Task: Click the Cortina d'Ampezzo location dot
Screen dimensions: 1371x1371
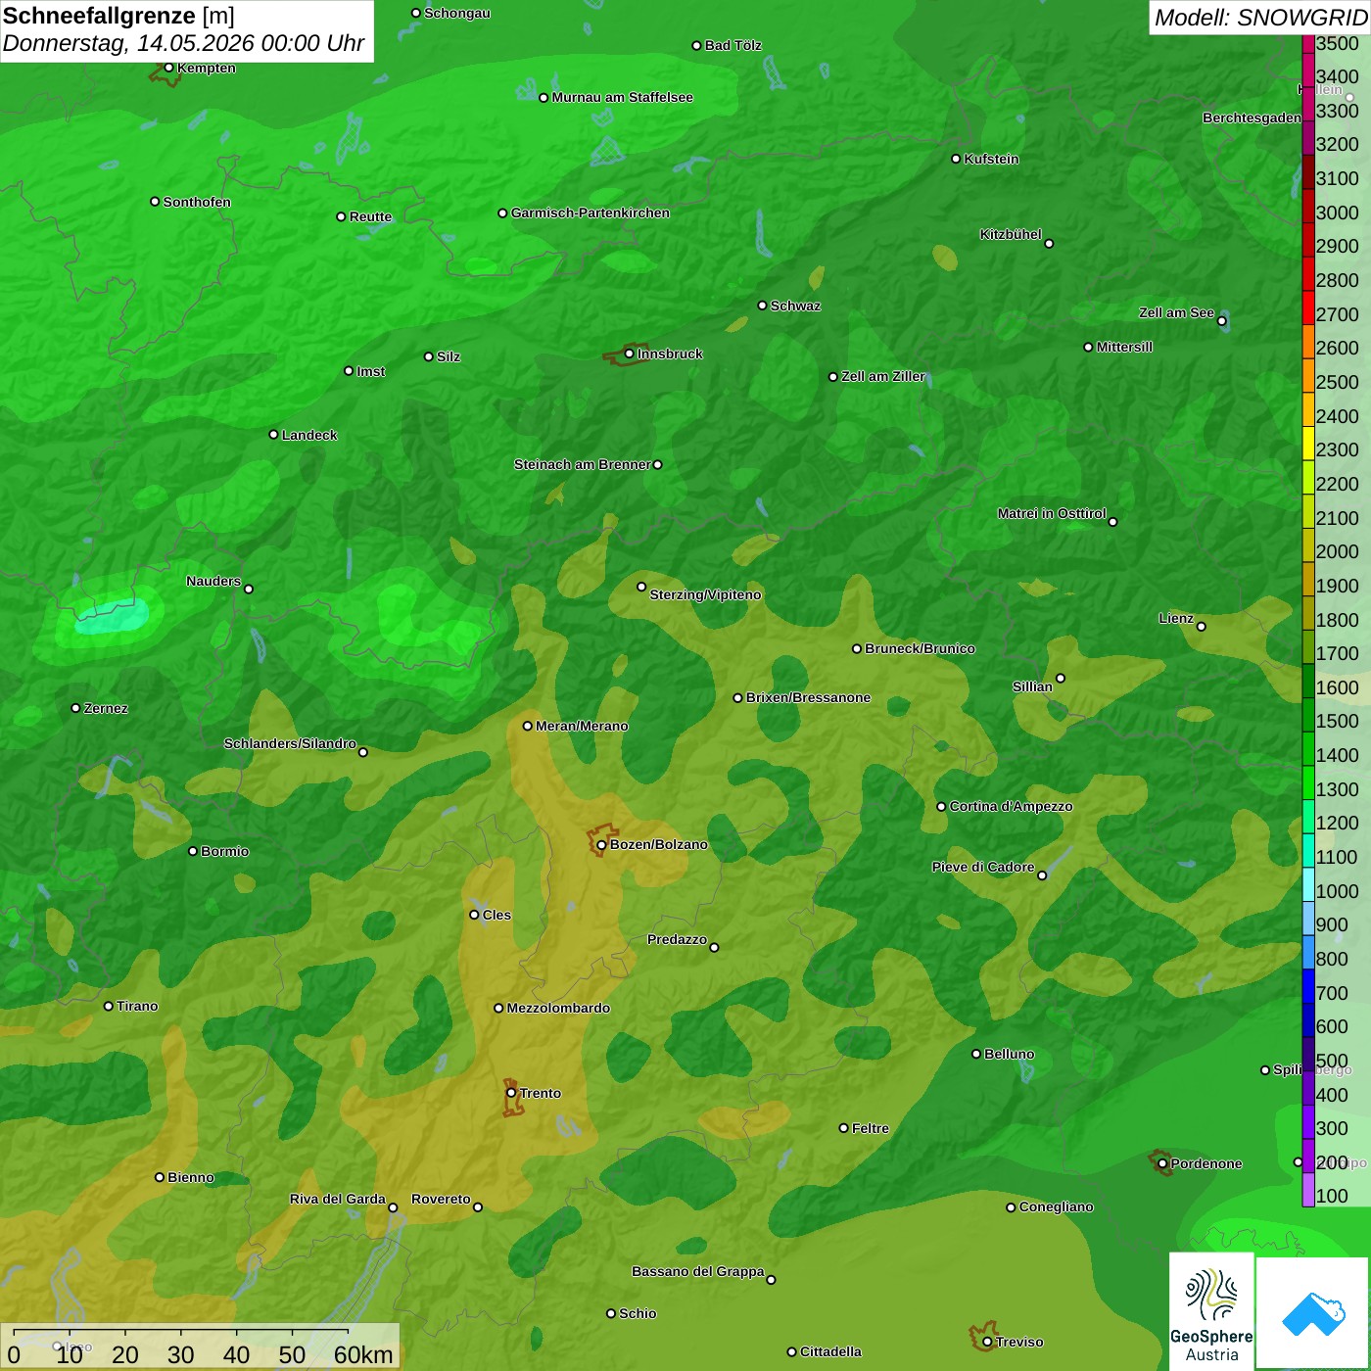Action: pos(941,807)
